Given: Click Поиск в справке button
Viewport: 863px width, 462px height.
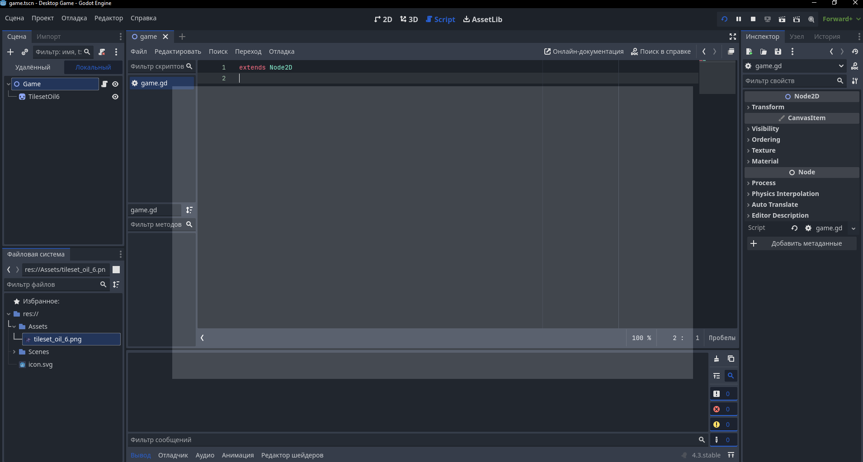Looking at the screenshot, I should pos(661,51).
